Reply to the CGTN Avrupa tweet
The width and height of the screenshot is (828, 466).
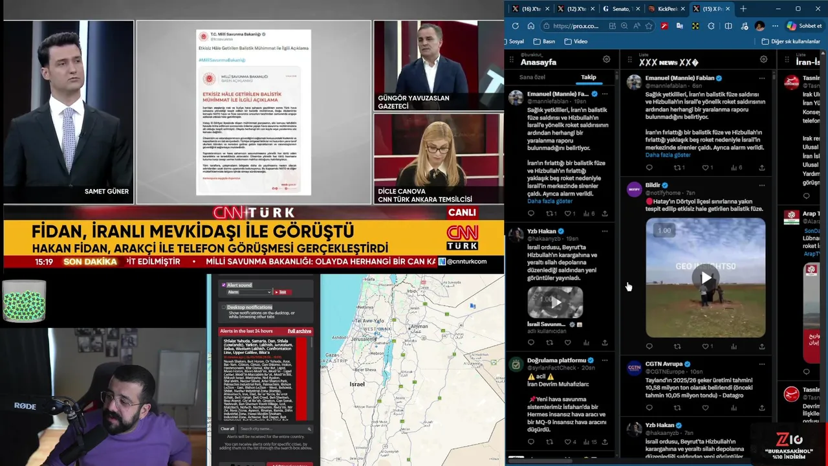pyautogui.click(x=649, y=408)
